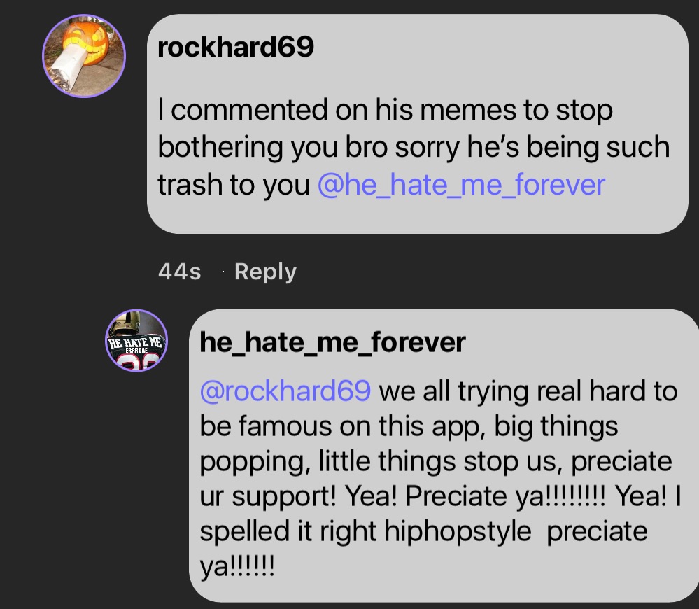Click the dot separator before Reply
699x609 pixels.
(224, 273)
